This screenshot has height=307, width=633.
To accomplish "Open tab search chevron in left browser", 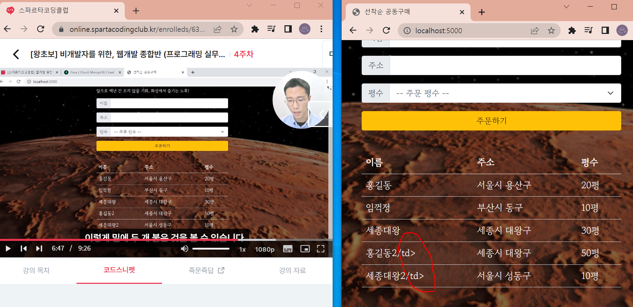I will [249, 5].
